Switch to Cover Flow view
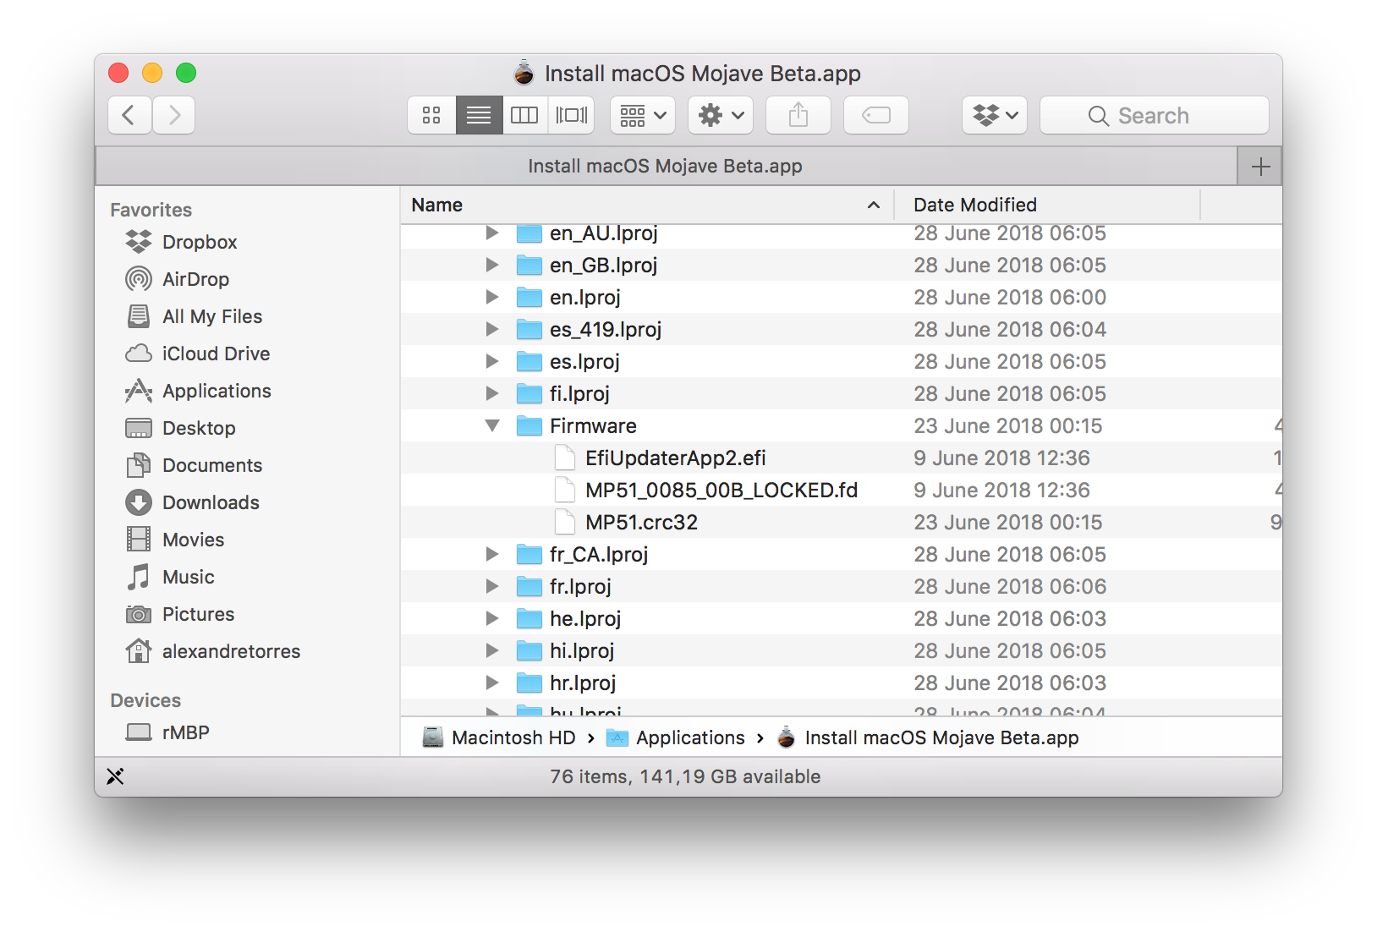This screenshot has width=1377, height=932. click(x=572, y=115)
